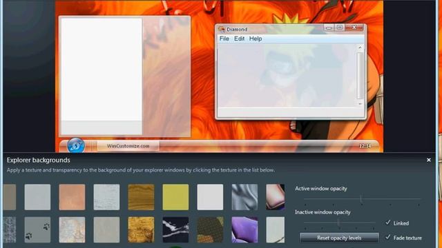
Task: Select the gray paw prints texture
Action: point(37,229)
